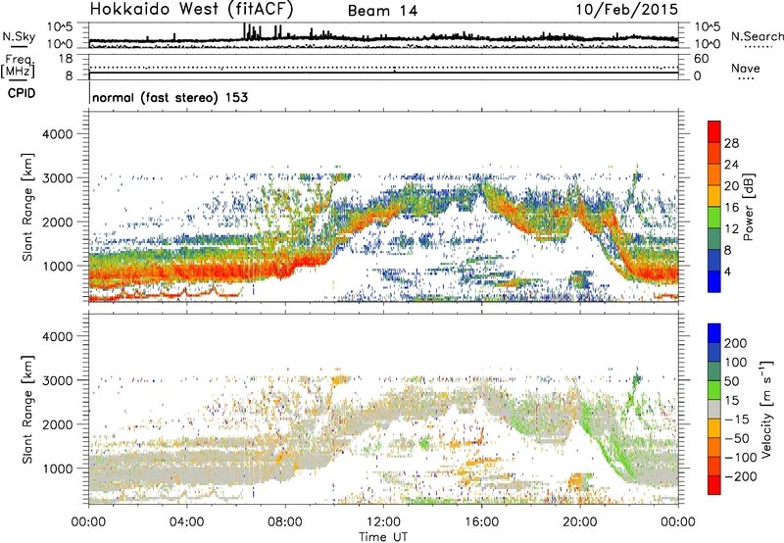The image size is (784, 543).
Task: Click the 'Power [dB]' colorbar title
Action: (x=748, y=207)
